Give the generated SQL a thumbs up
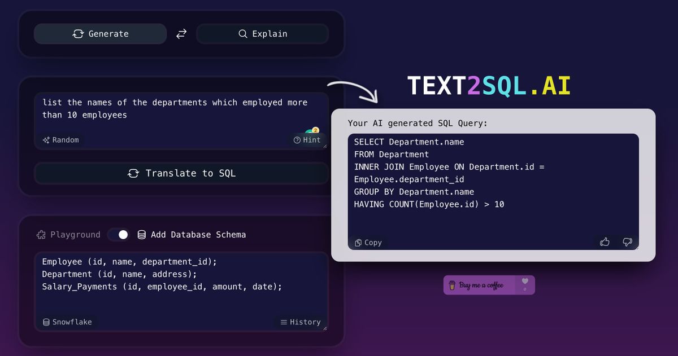The width and height of the screenshot is (678, 356). click(605, 241)
